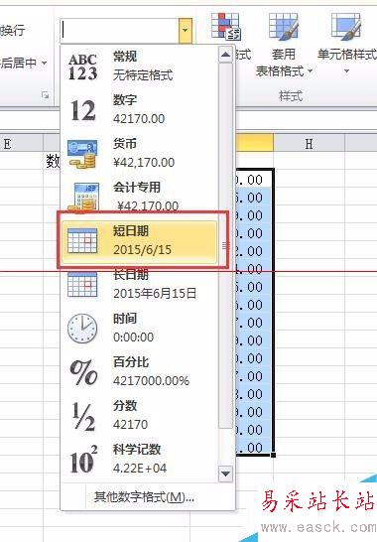Pick the Accounting (会计专用) format
Viewport: 377px width, 542px height.
coord(140,197)
